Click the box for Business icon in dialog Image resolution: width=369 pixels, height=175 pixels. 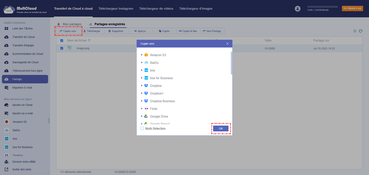click(146, 78)
